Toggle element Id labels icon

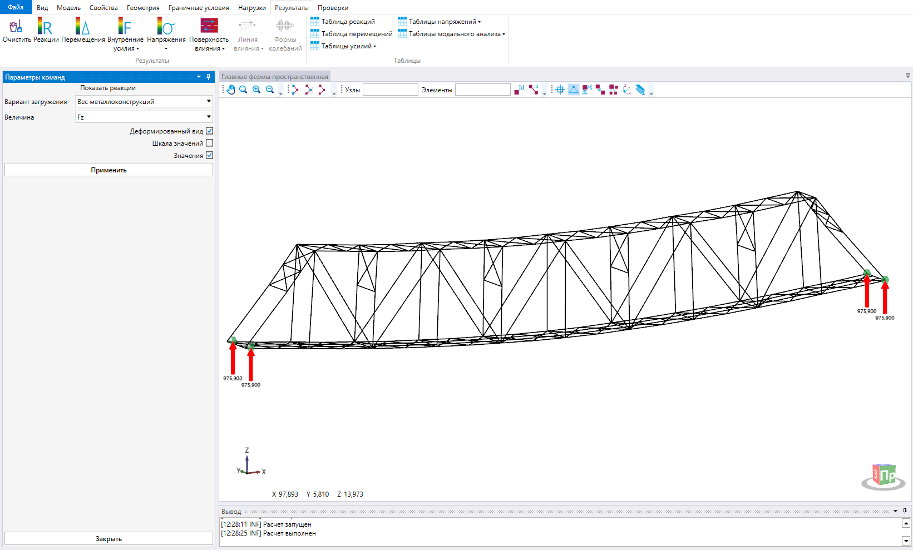(534, 90)
